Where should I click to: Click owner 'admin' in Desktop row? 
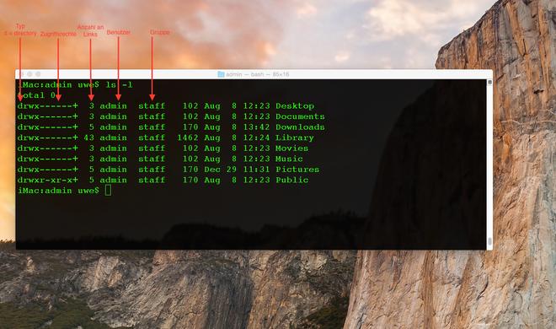[113, 105]
